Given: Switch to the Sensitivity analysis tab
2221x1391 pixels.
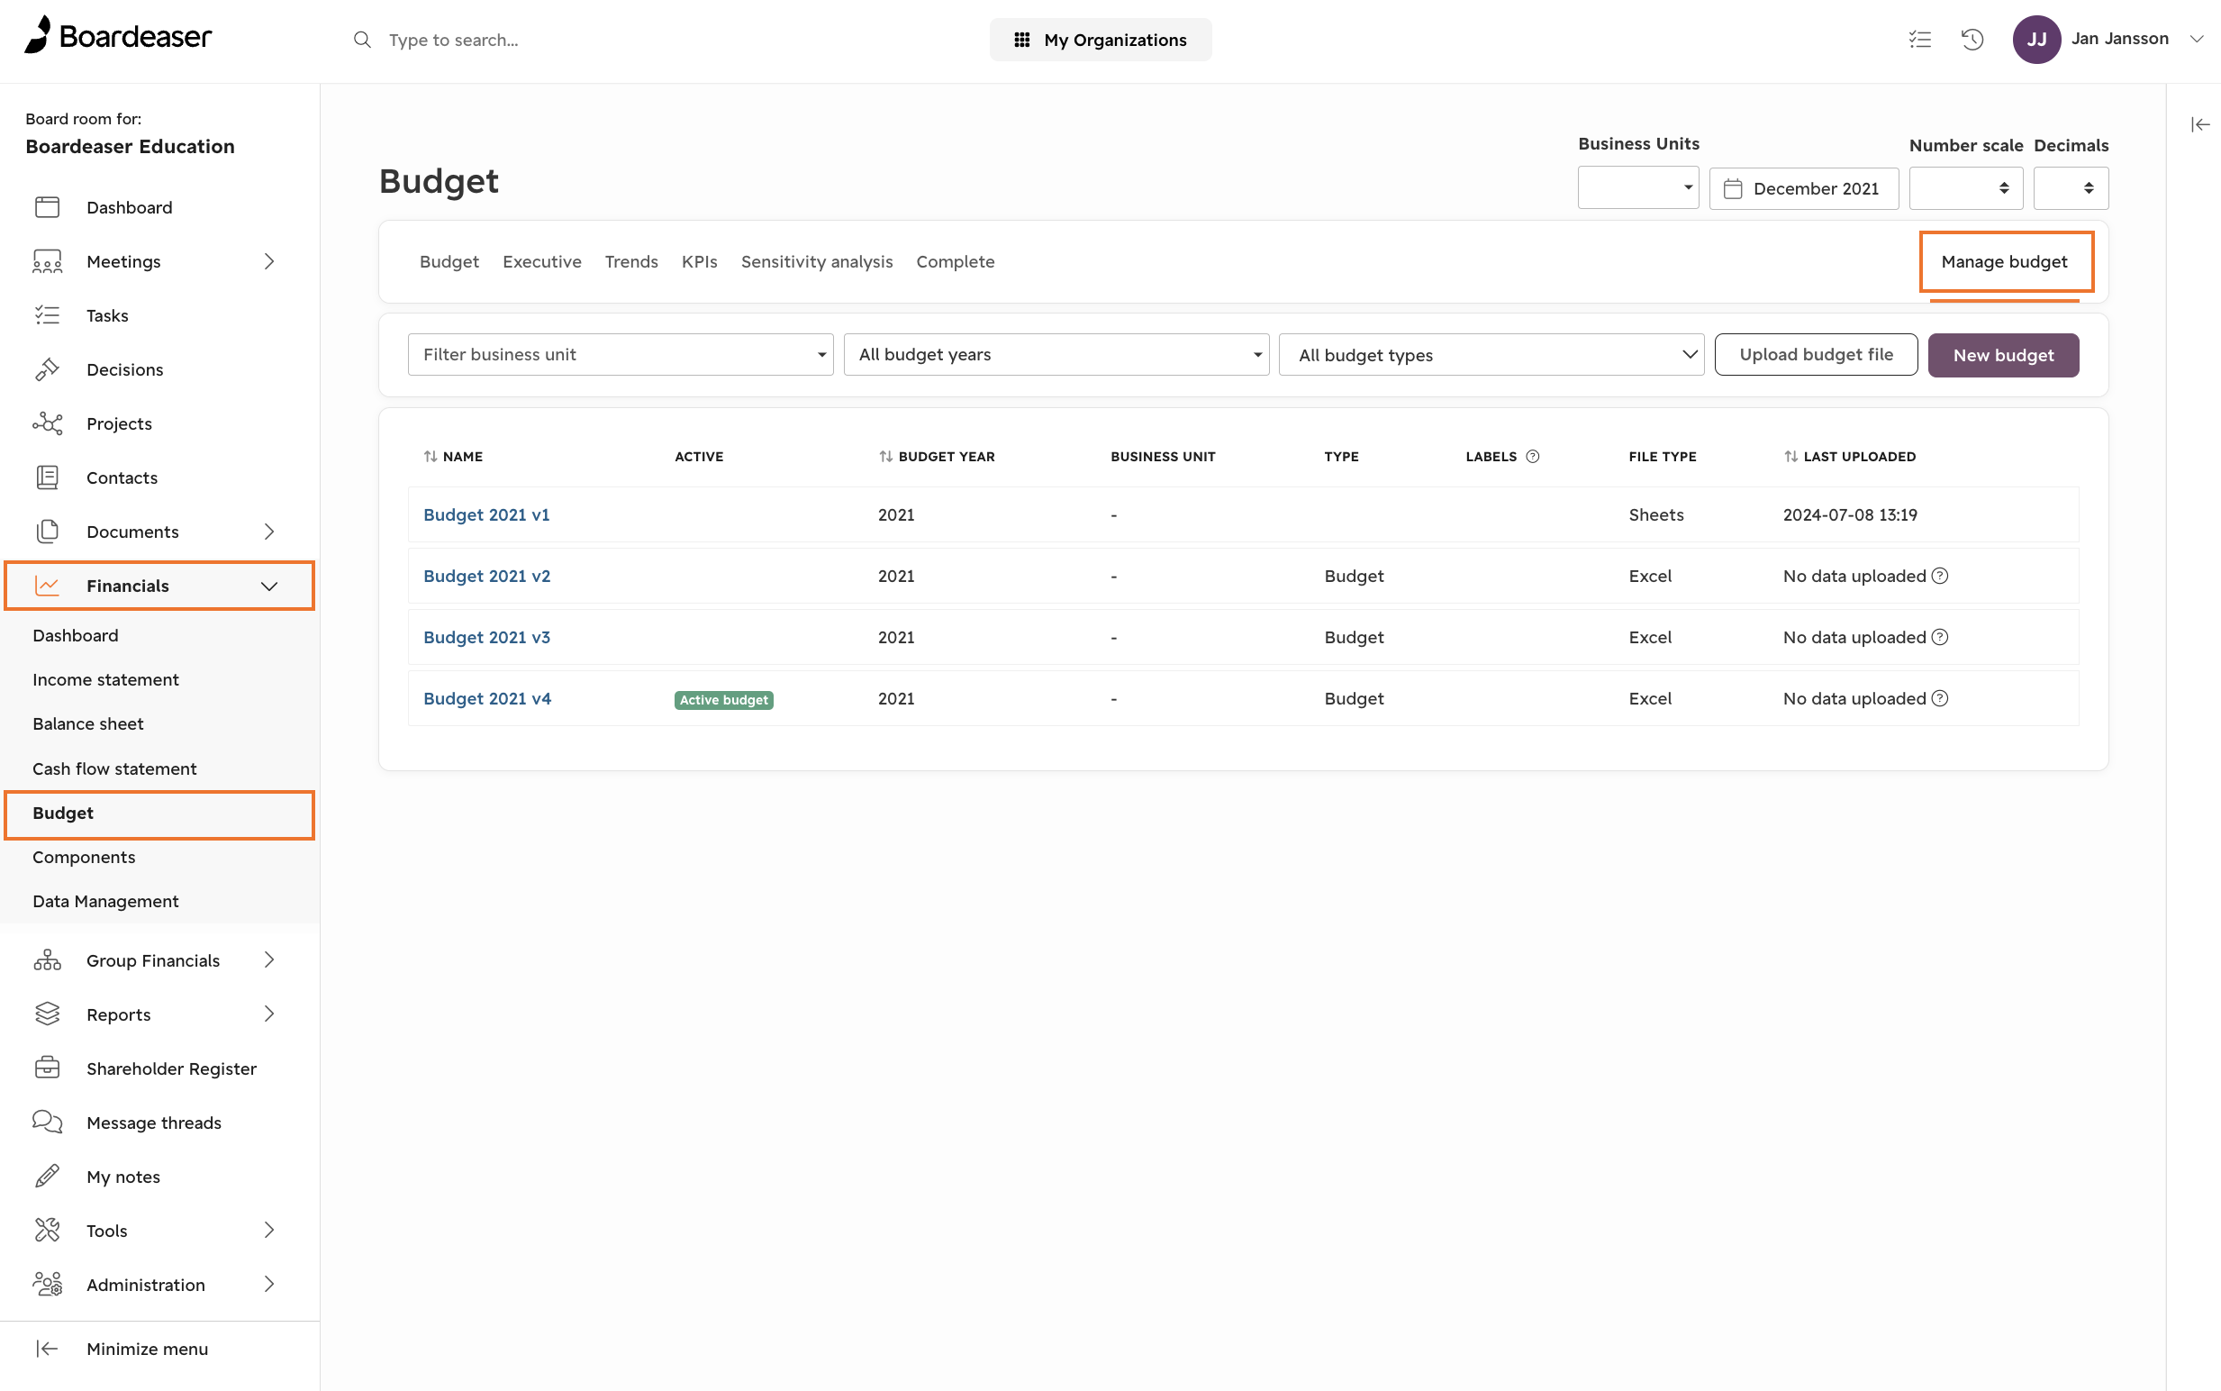Looking at the screenshot, I should tap(817, 261).
